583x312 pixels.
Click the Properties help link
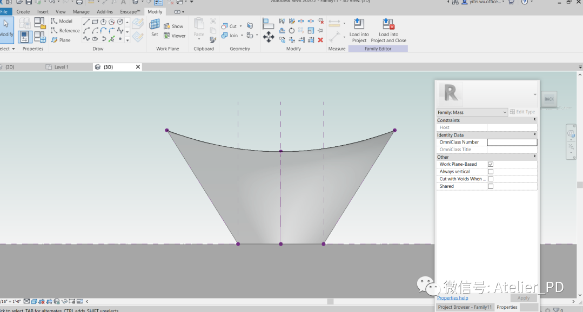coord(452,298)
